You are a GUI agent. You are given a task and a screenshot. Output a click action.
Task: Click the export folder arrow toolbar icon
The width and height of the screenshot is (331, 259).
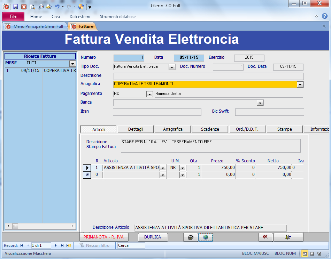(x=49, y=7)
